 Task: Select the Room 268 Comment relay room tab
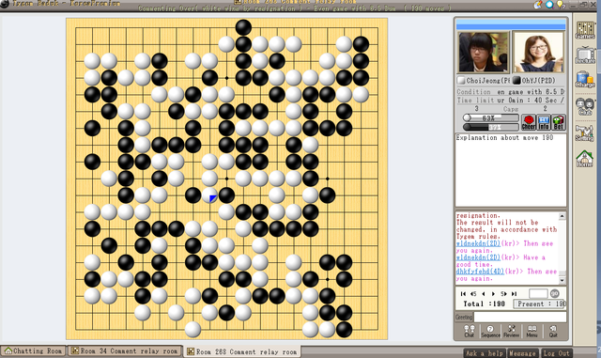(x=242, y=351)
